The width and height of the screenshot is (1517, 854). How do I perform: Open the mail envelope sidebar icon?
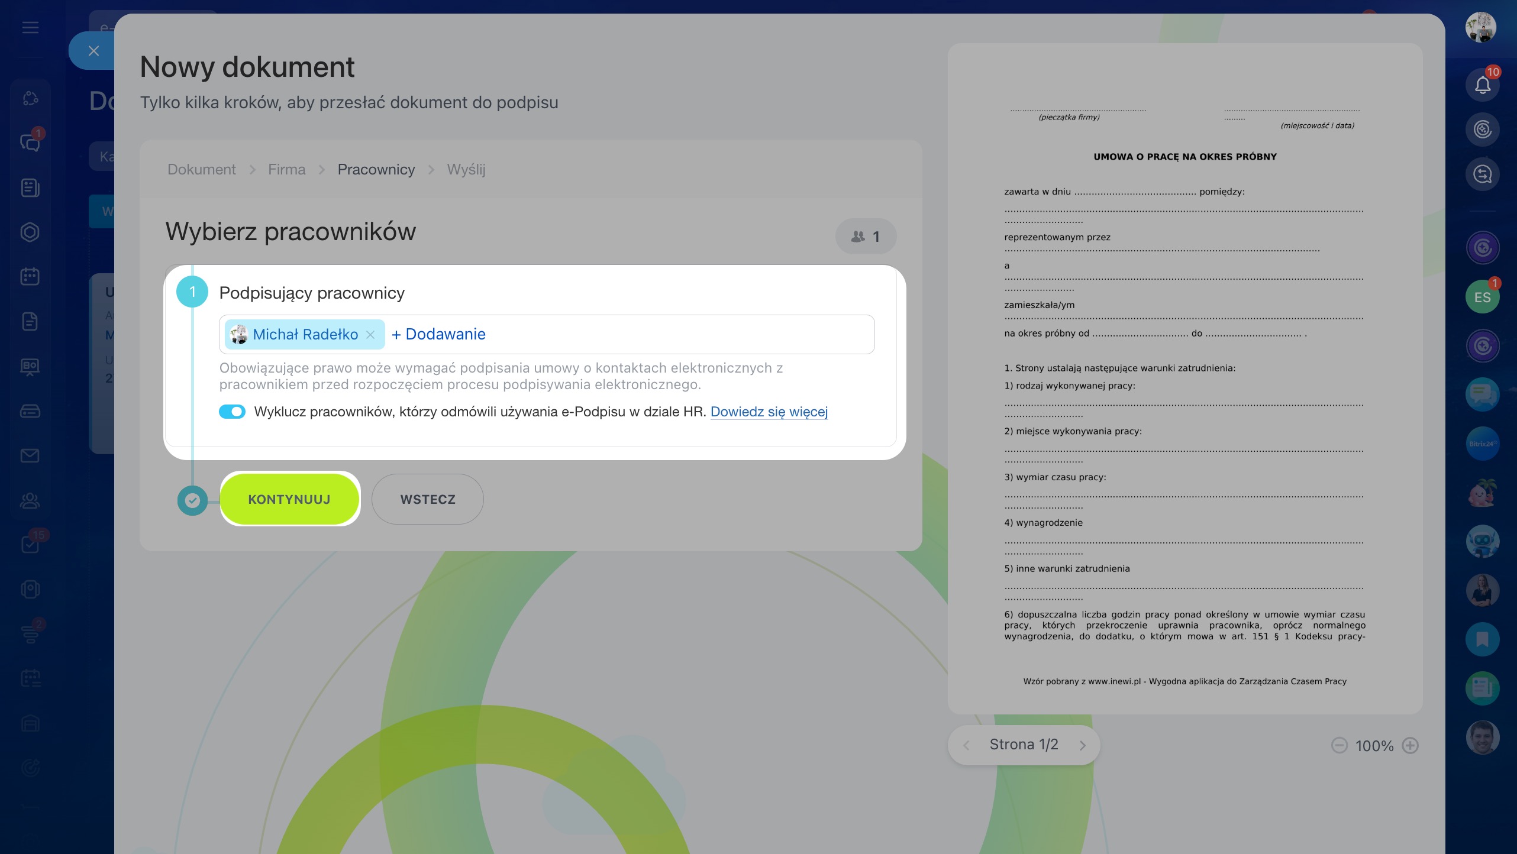(30, 455)
